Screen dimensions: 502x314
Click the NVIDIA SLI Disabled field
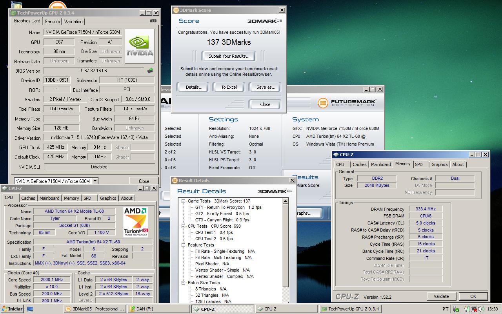pos(99,166)
